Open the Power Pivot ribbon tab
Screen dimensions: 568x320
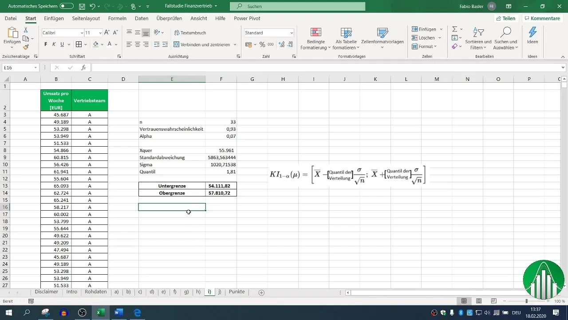click(x=247, y=18)
